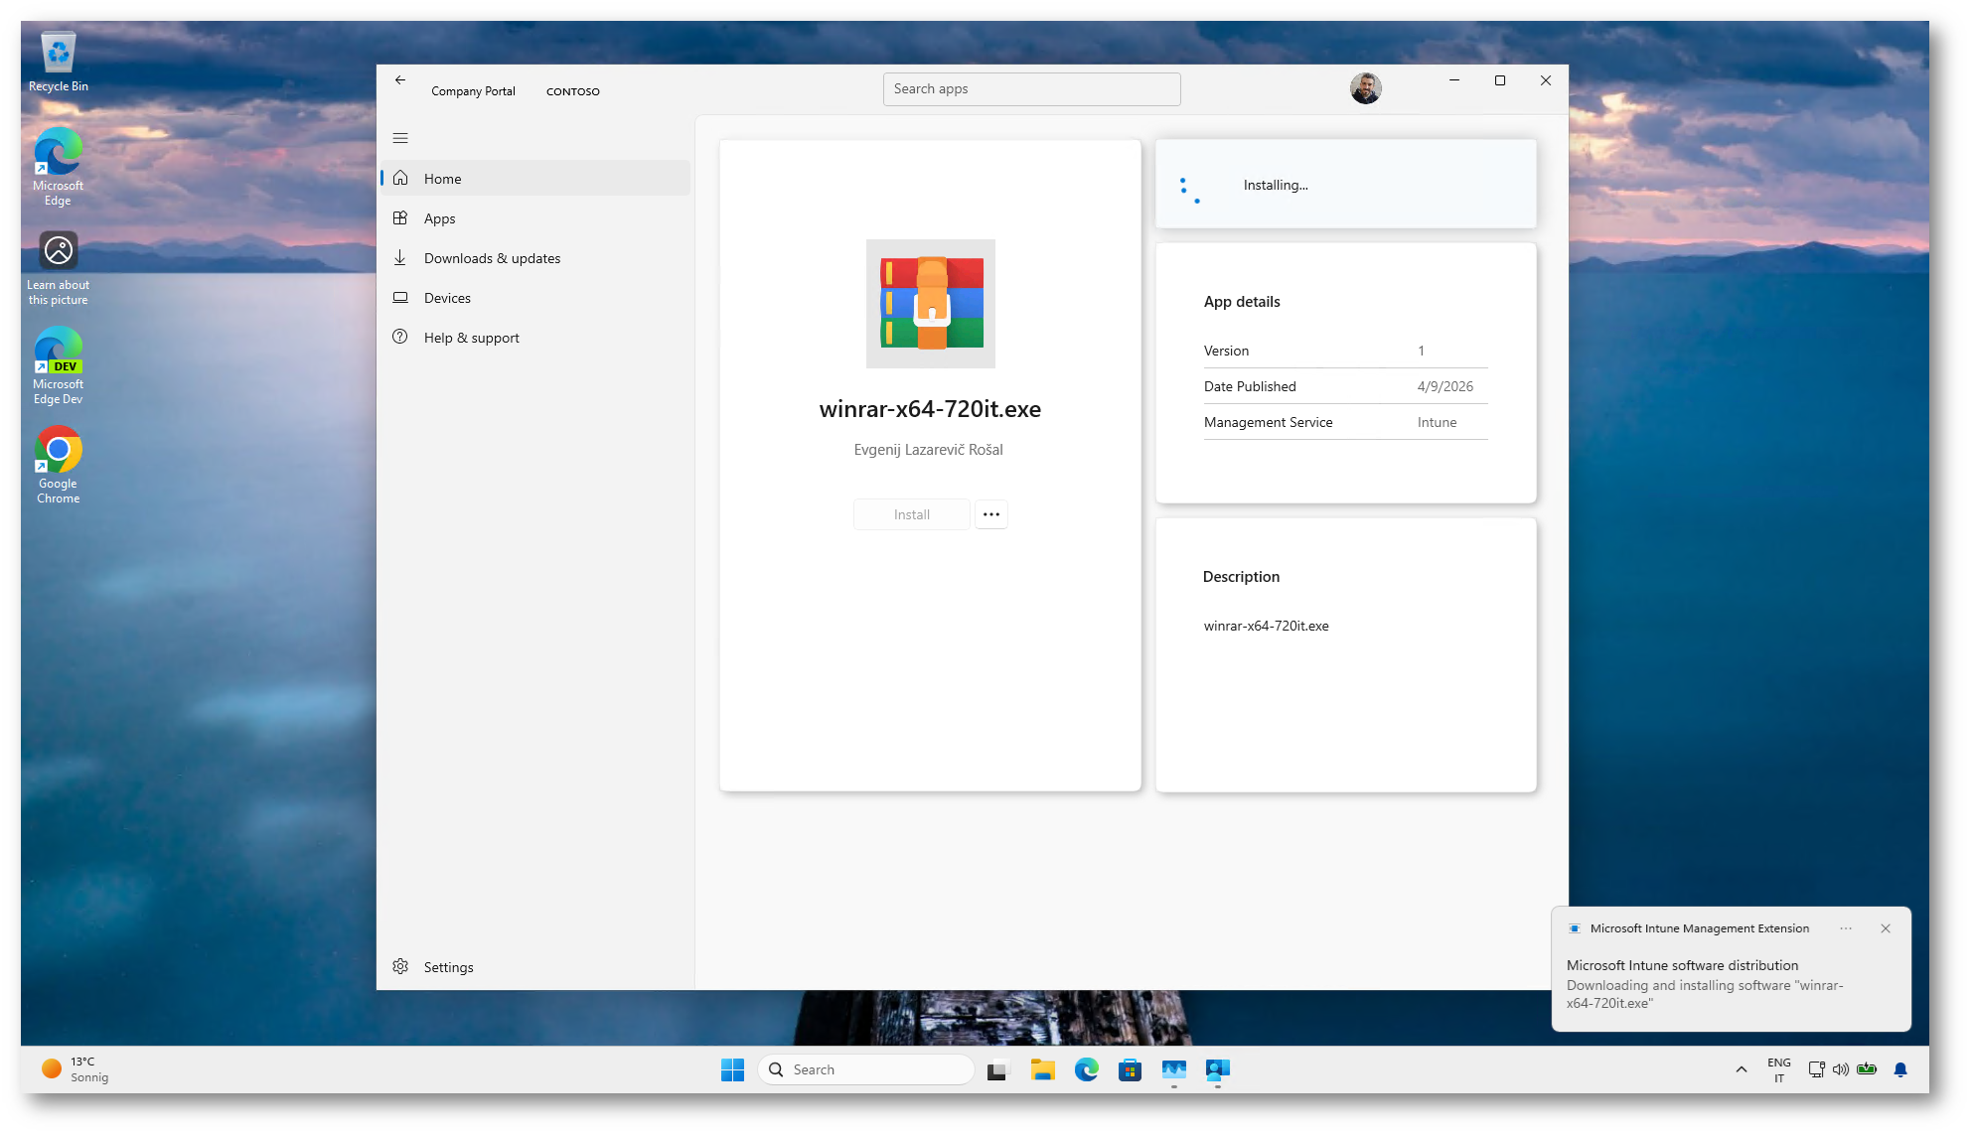Click the back arrow in Company Portal
Viewport: 1971px width, 1135px height.
pos(400,80)
